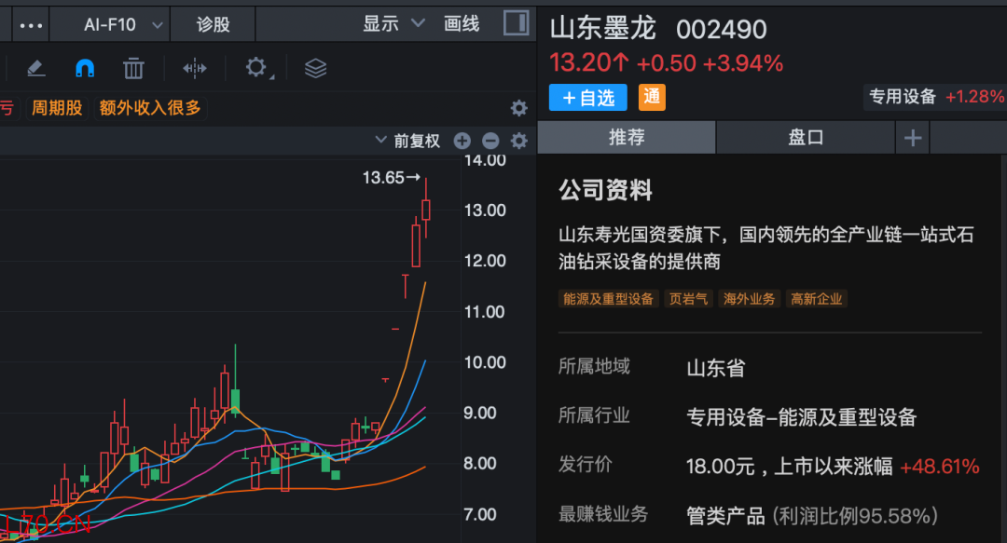Select the crosshair measure tool
This screenshot has width=1007, height=543.
point(193,67)
